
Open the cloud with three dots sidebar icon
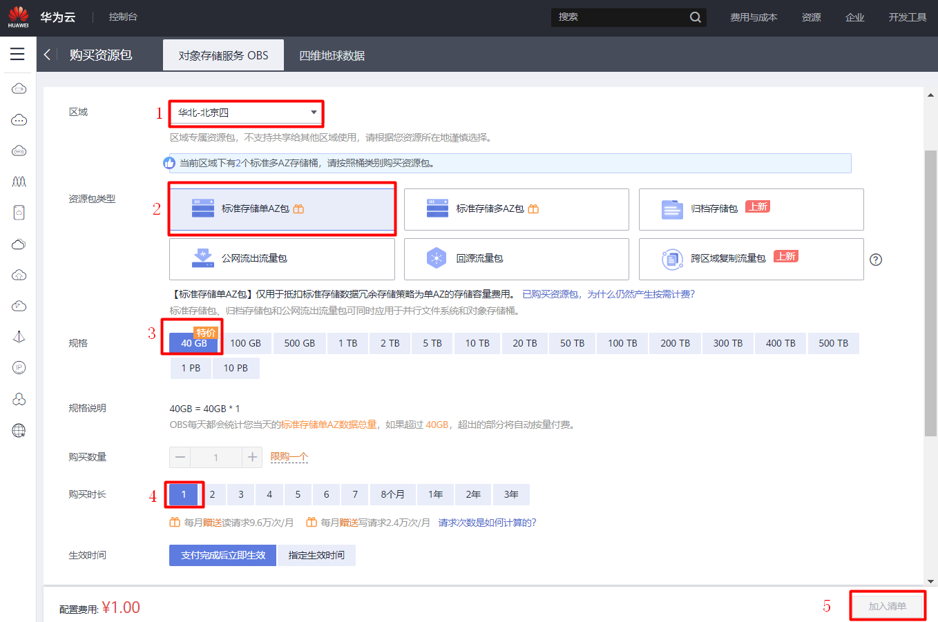[x=19, y=120]
